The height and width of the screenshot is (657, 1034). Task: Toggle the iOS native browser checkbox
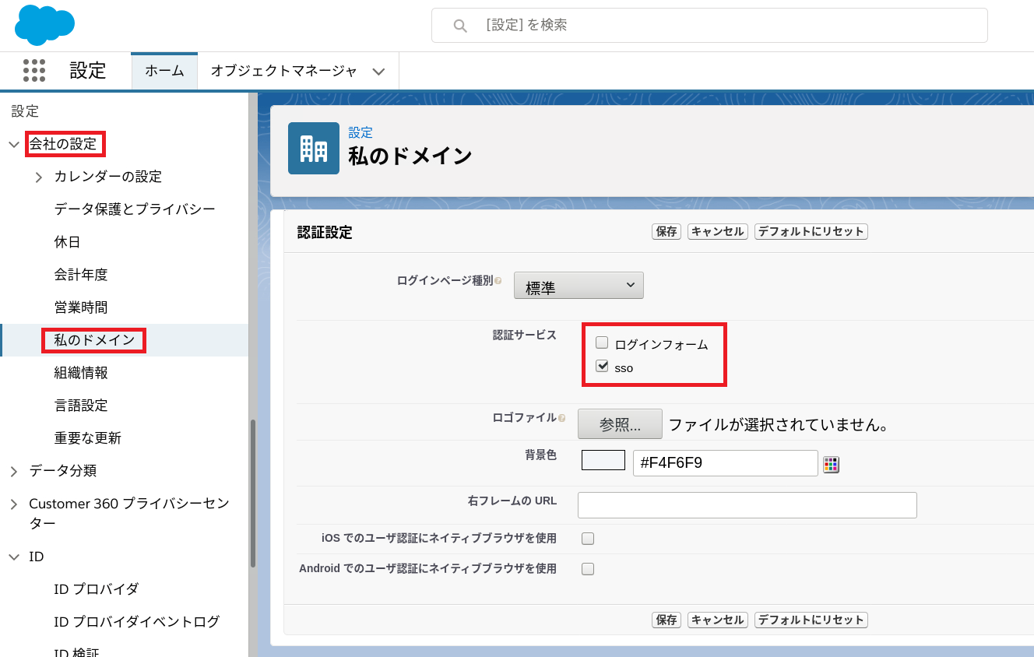(588, 538)
